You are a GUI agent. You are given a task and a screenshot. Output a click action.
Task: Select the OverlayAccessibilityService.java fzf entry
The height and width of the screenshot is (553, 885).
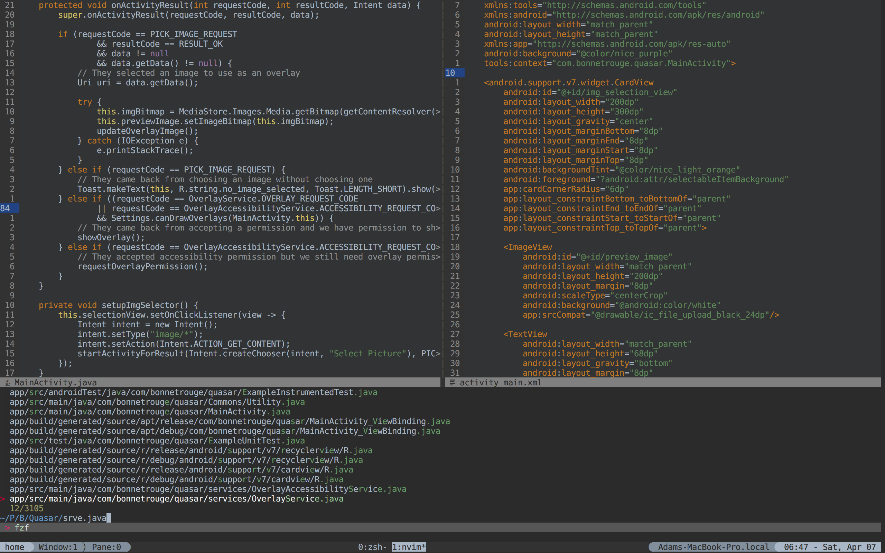208,489
